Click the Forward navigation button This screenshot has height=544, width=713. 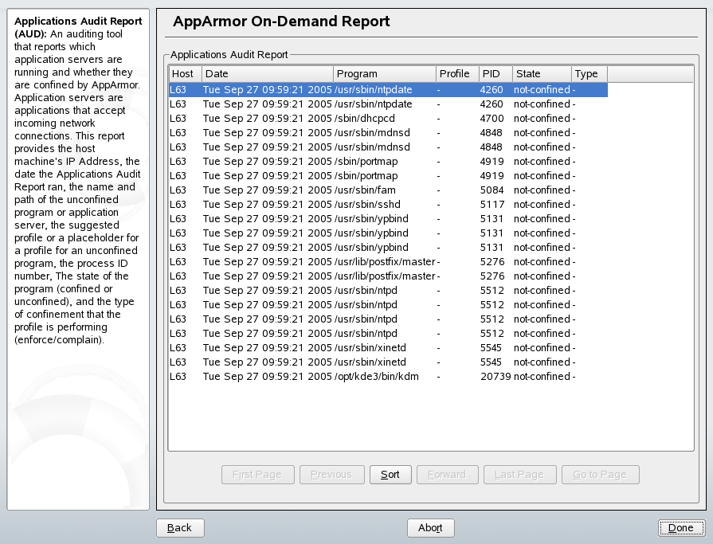point(447,474)
